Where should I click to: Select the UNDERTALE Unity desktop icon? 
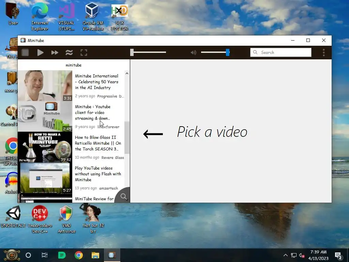[x=13, y=217]
